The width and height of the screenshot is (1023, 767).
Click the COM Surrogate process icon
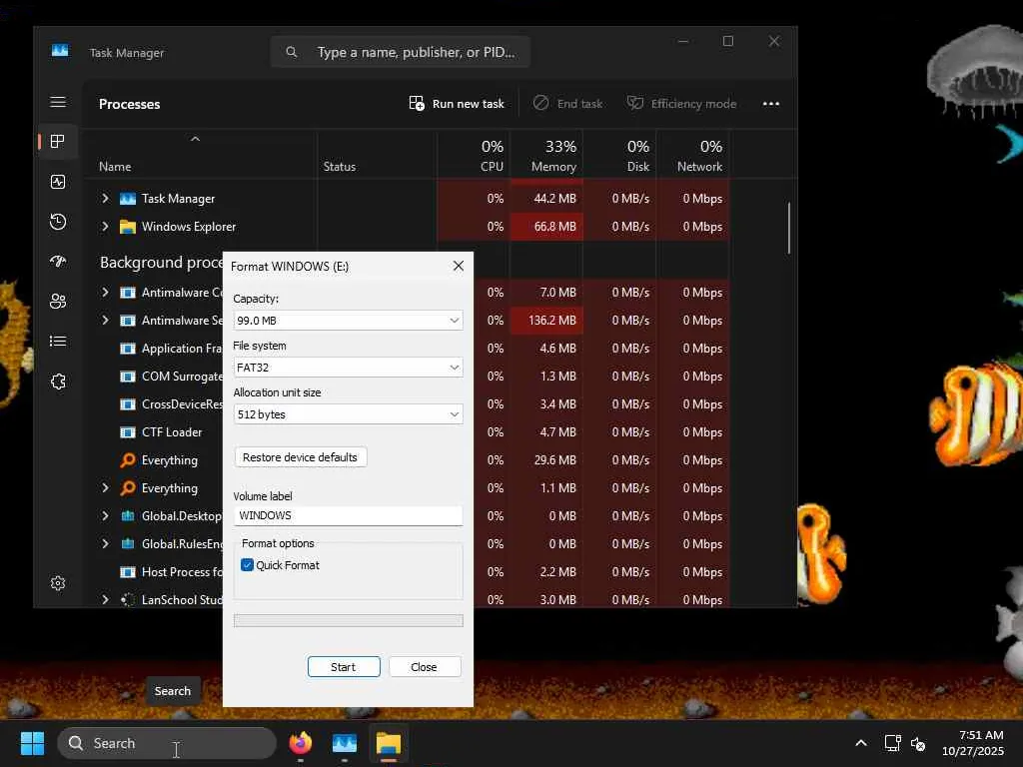128,377
